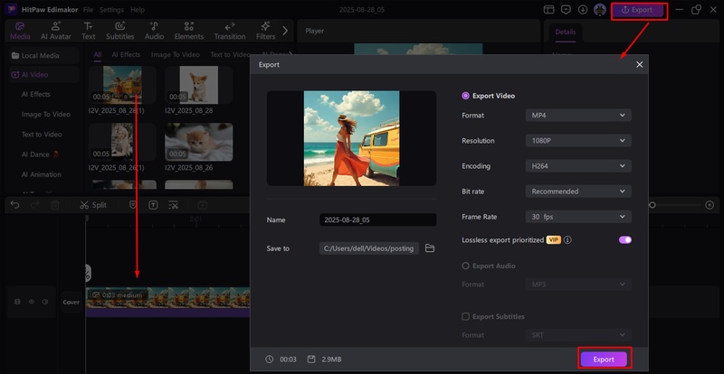The height and width of the screenshot is (374, 724).
Task: Toggle Lossless export prioritized switch
Action: click(625, 239)
